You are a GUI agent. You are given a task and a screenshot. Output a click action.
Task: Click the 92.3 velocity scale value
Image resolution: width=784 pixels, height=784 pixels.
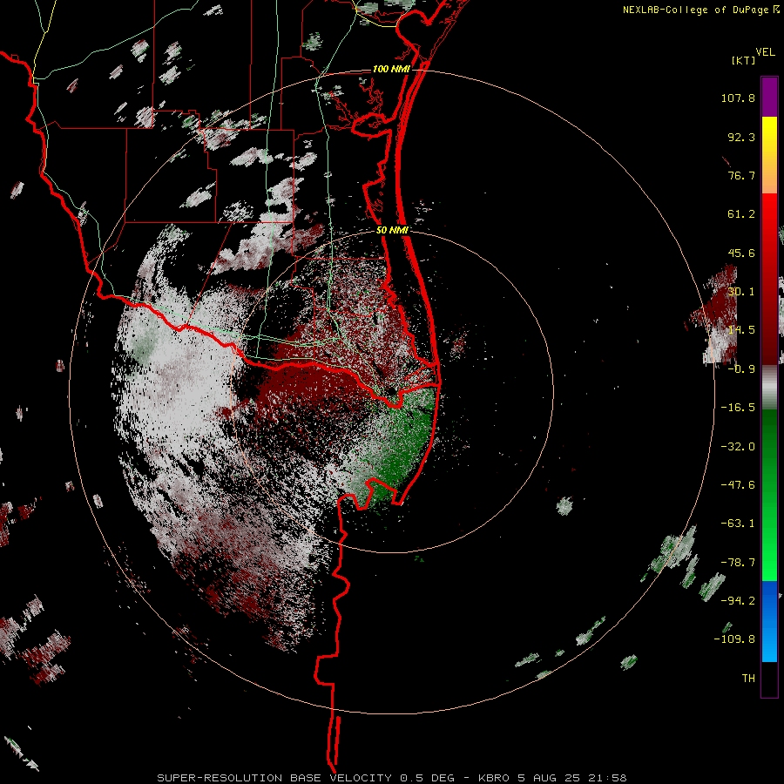[741, 137]
